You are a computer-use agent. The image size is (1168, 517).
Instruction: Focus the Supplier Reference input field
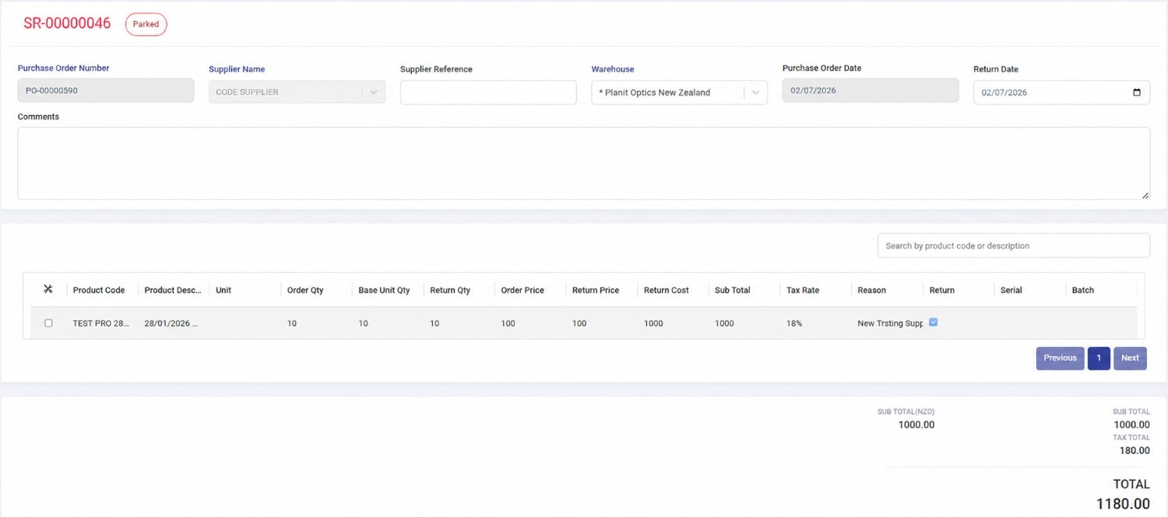coord(488,93)
